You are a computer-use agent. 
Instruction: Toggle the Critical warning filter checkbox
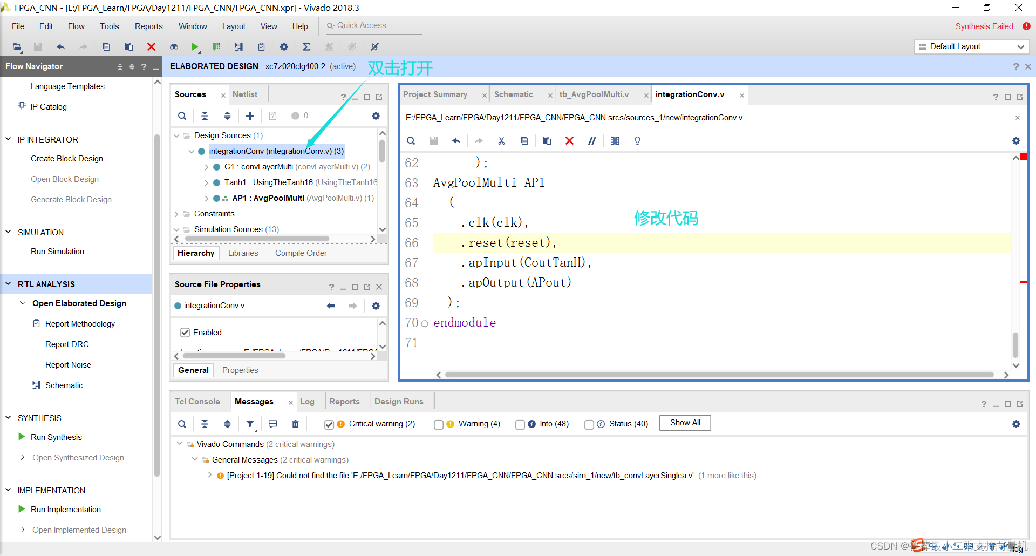tap(329, 424)
